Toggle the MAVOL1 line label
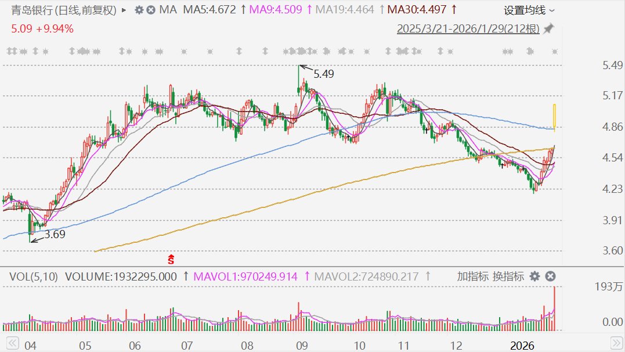Screen dimensions: 625x352 [244, 276]
